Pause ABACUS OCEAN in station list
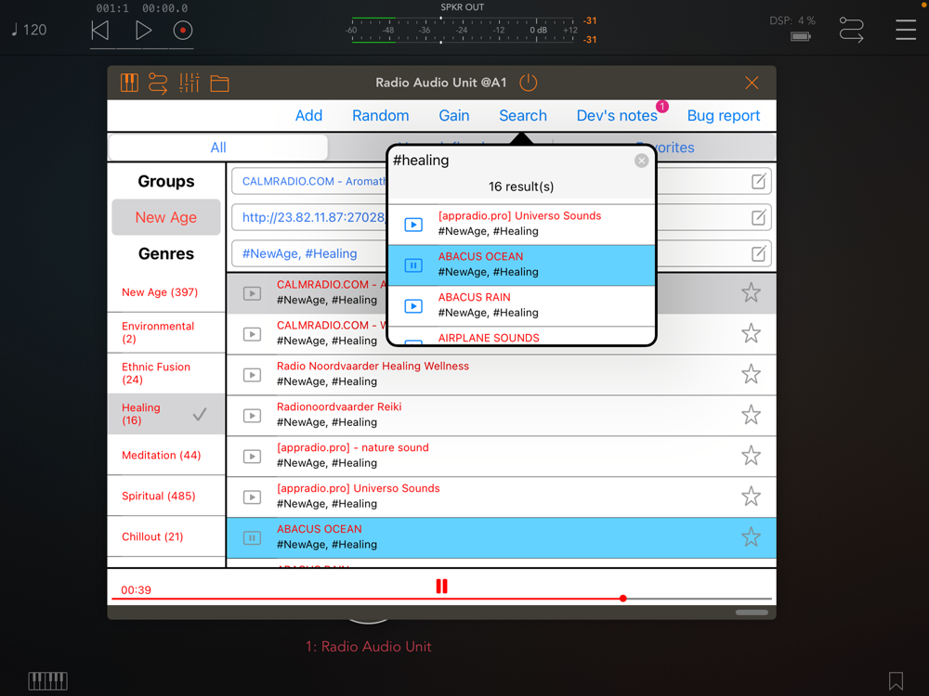 point(253,538)
